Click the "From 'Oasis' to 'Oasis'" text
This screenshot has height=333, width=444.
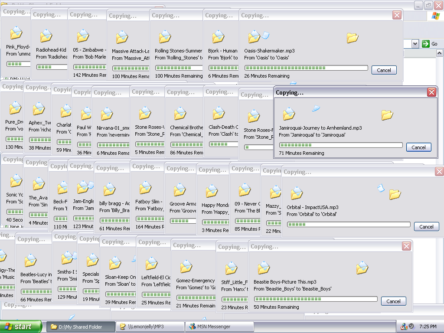coord(267,58)
